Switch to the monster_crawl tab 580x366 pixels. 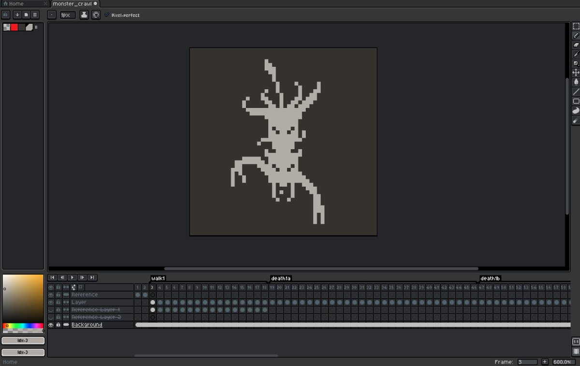(x=75, y=3)
